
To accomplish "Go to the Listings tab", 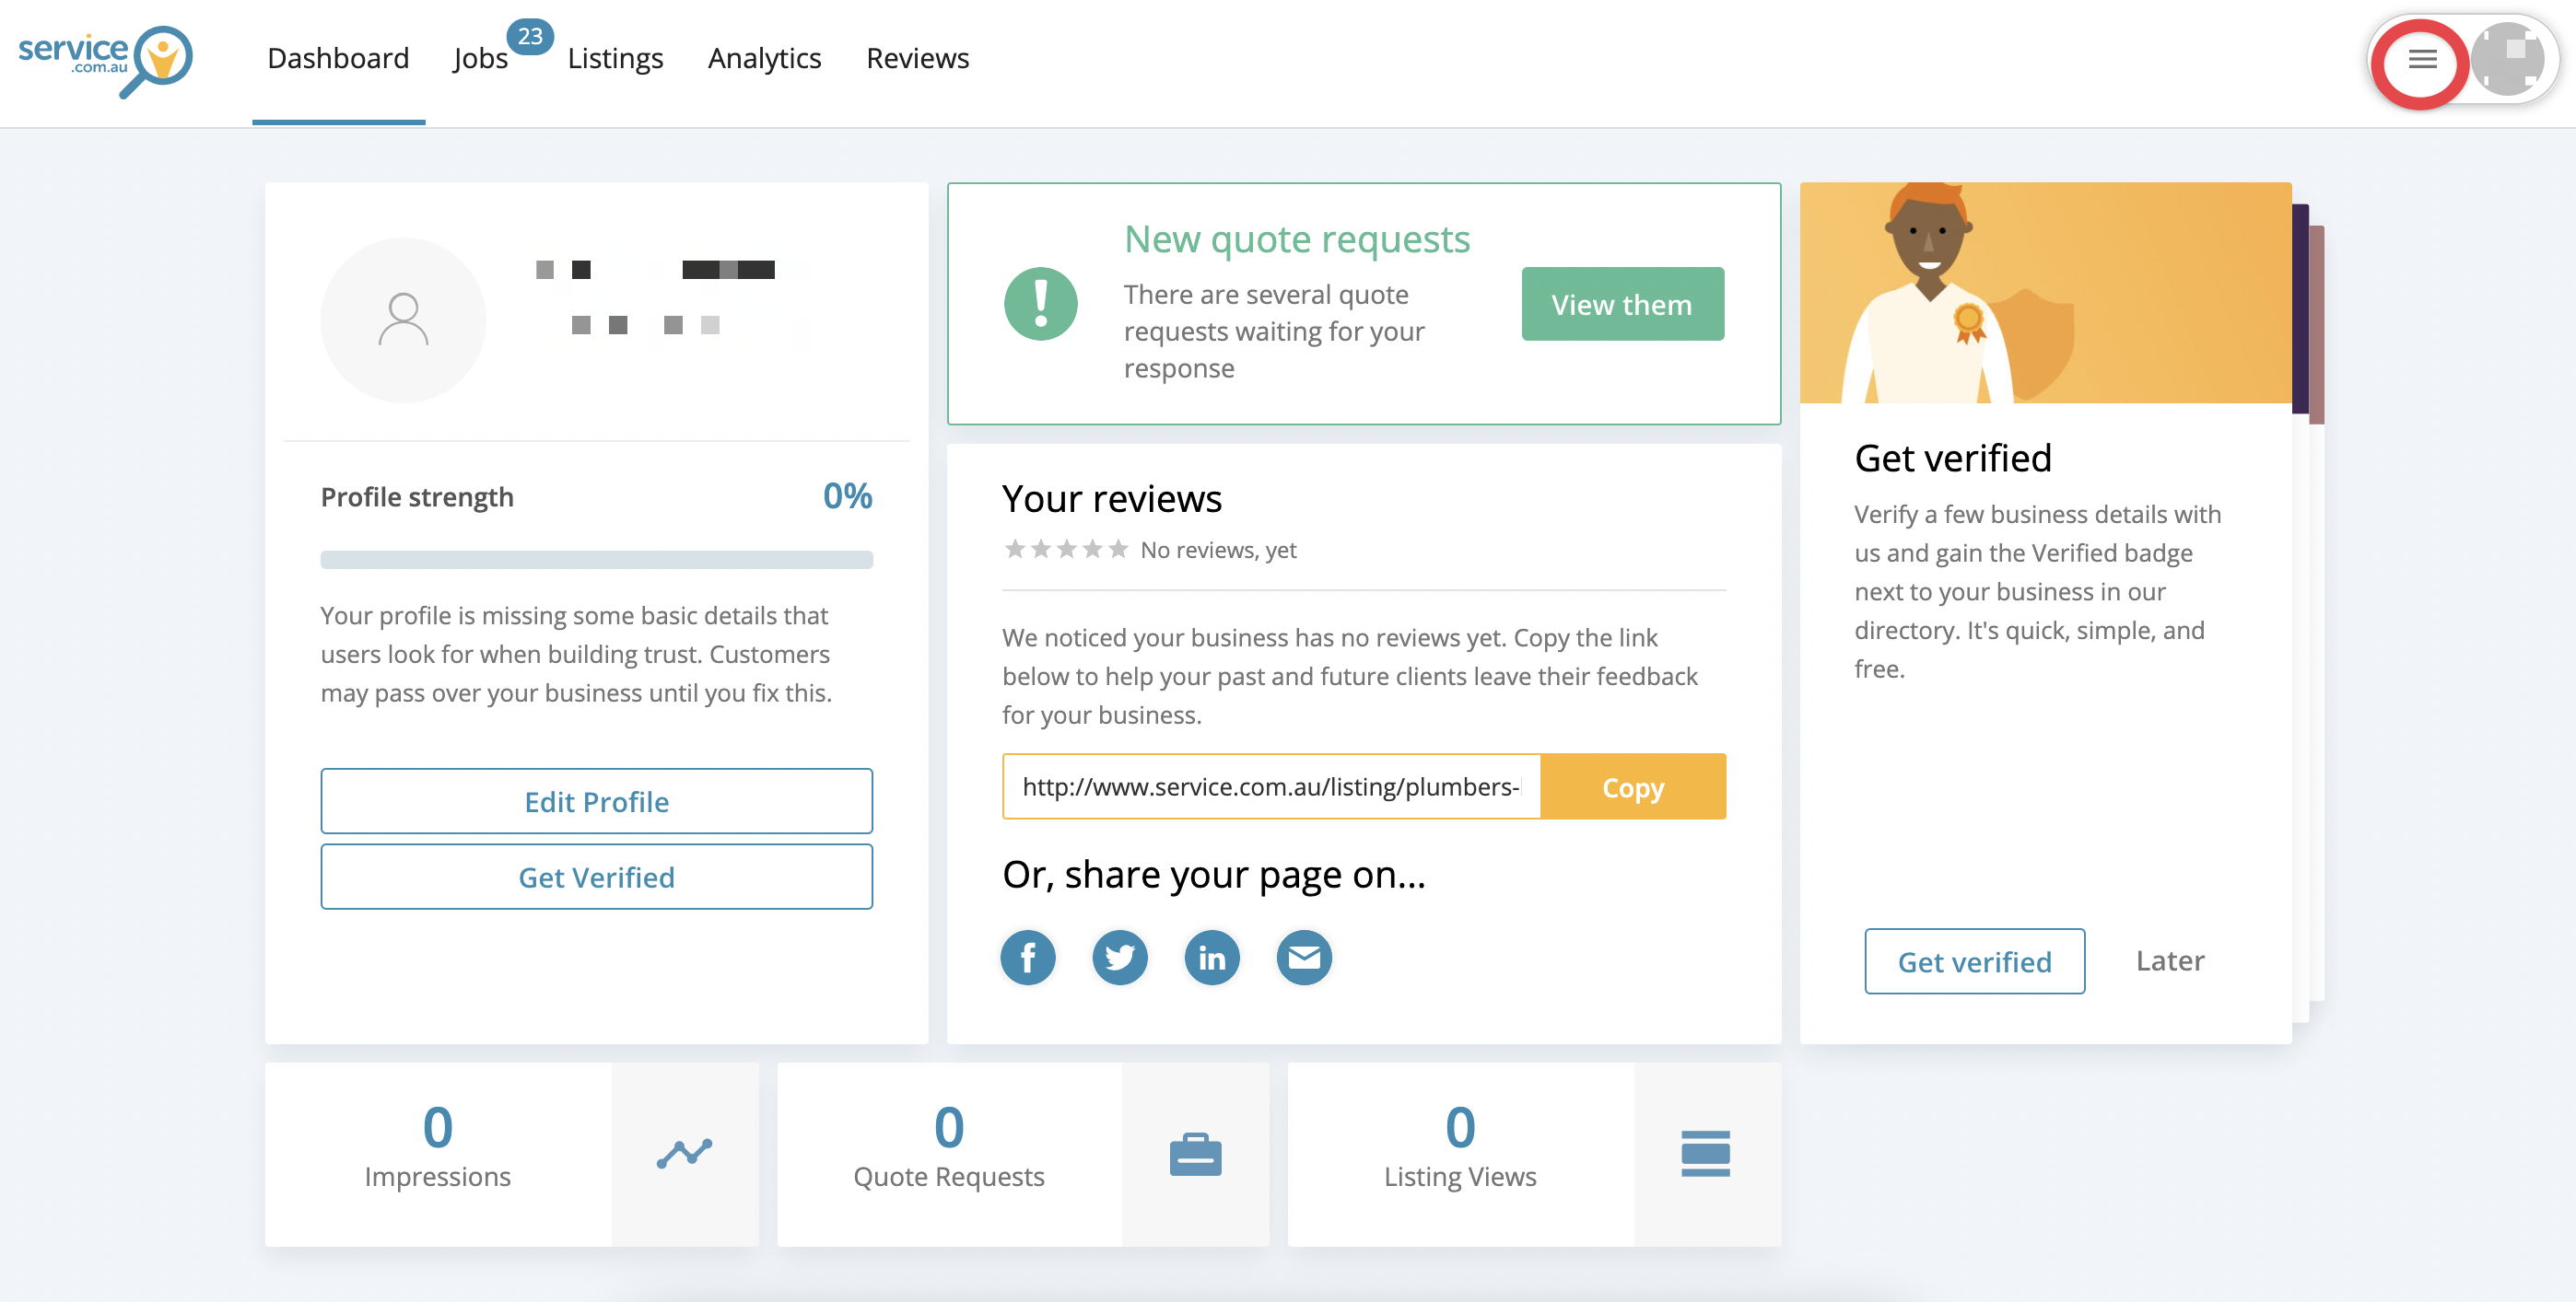I will [x=615, y=59].
